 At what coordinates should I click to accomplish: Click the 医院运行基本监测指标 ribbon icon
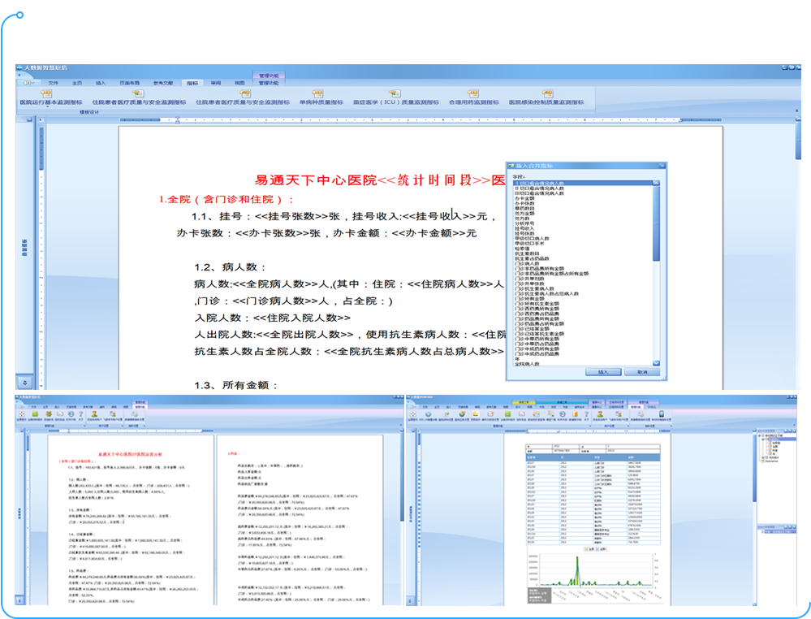pos(46,94)
